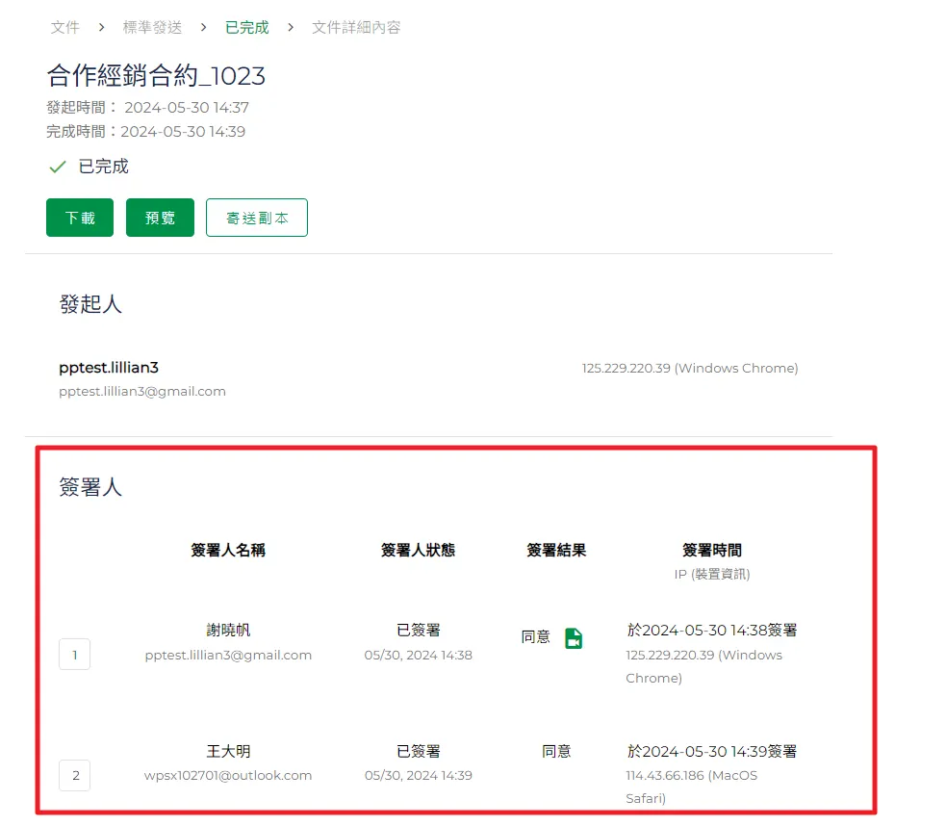Click initiator name pptest.lillian3 under 發起人
The image size is (946, 826).
109,368
